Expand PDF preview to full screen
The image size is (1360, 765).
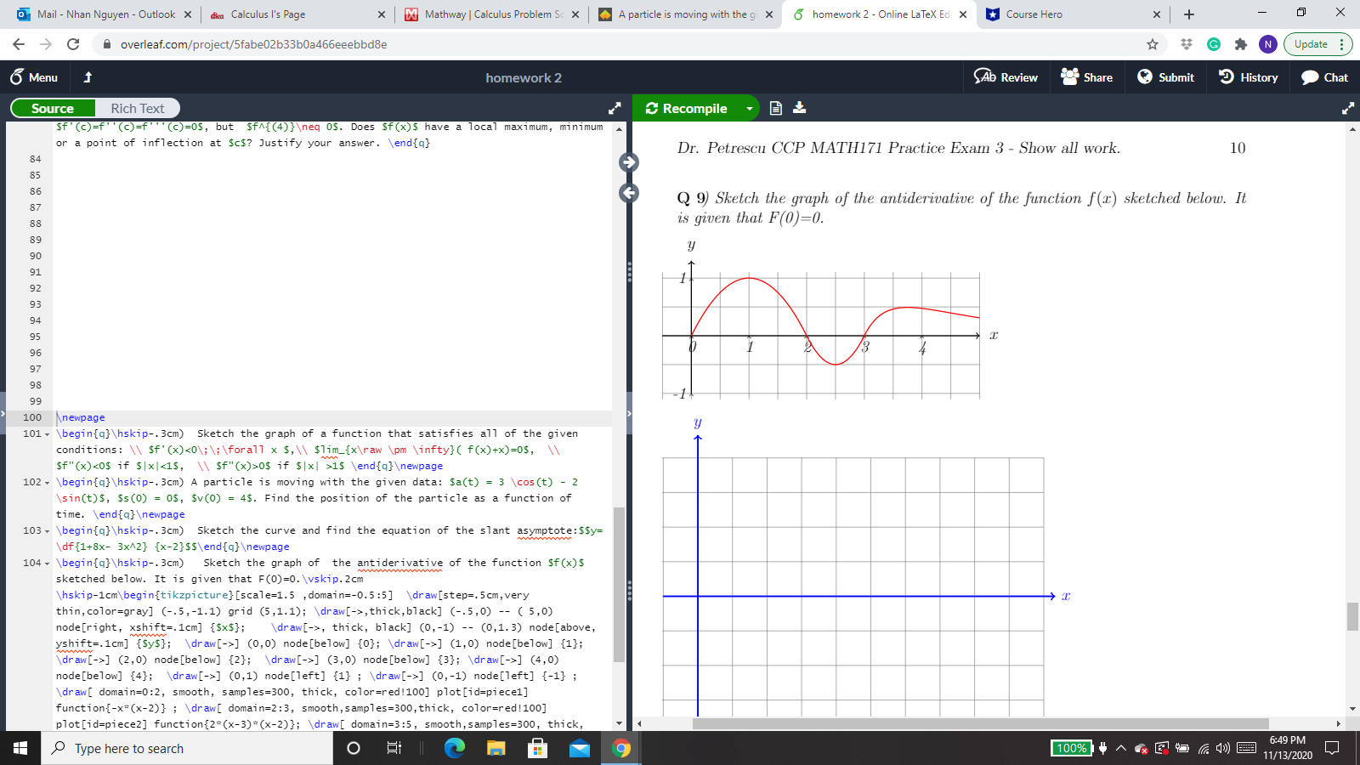[x=1347, y=108]
